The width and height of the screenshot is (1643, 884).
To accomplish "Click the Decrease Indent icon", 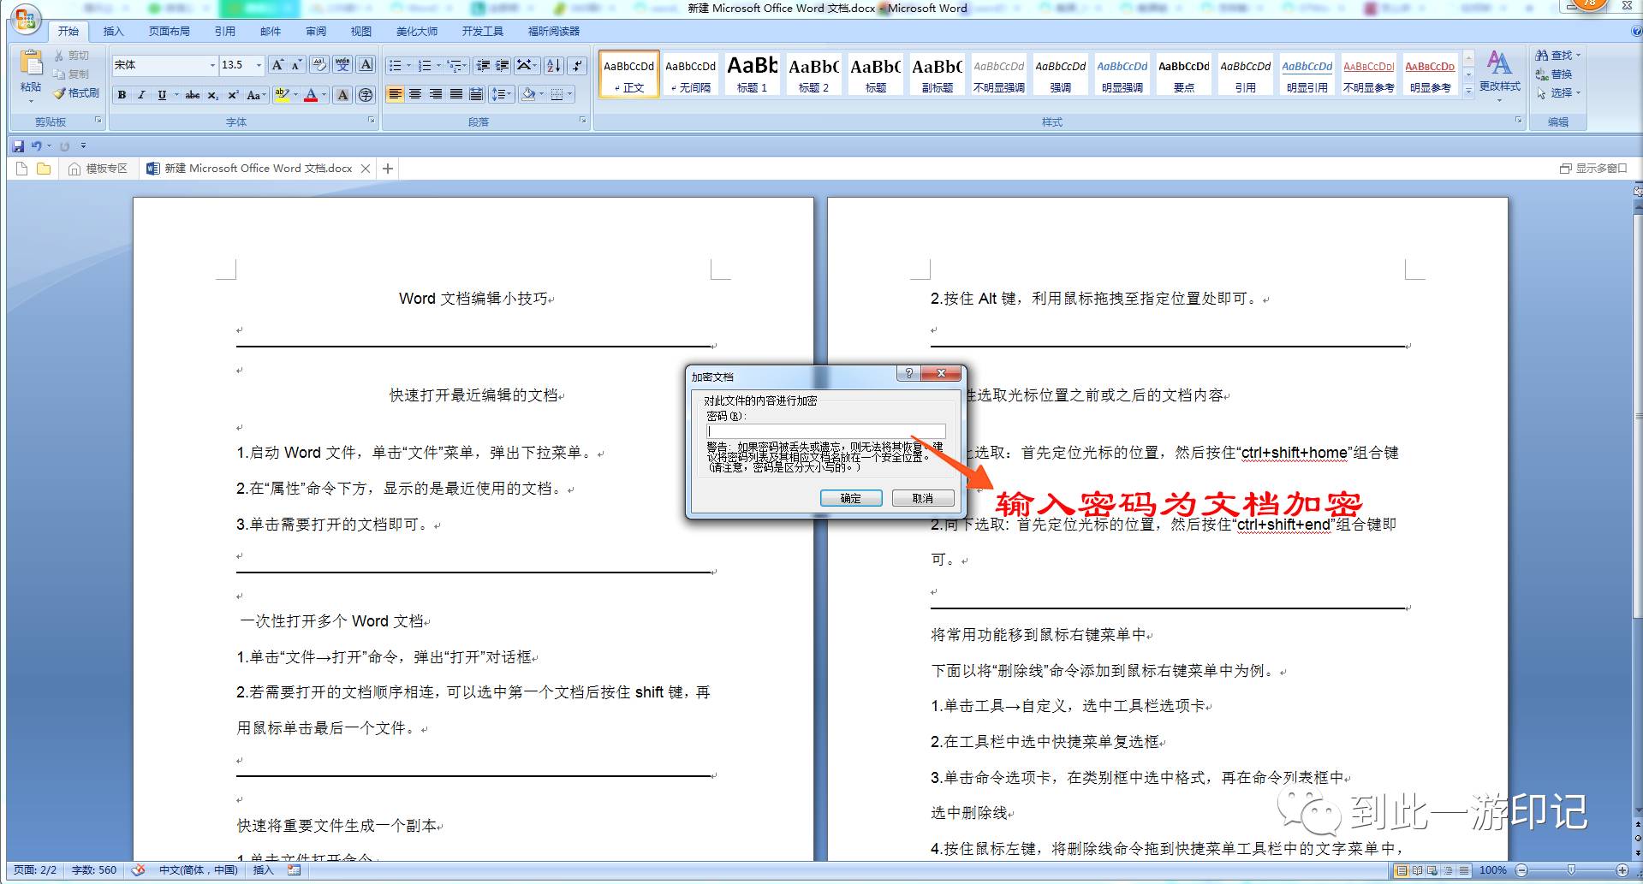I will tap(483, 65).
